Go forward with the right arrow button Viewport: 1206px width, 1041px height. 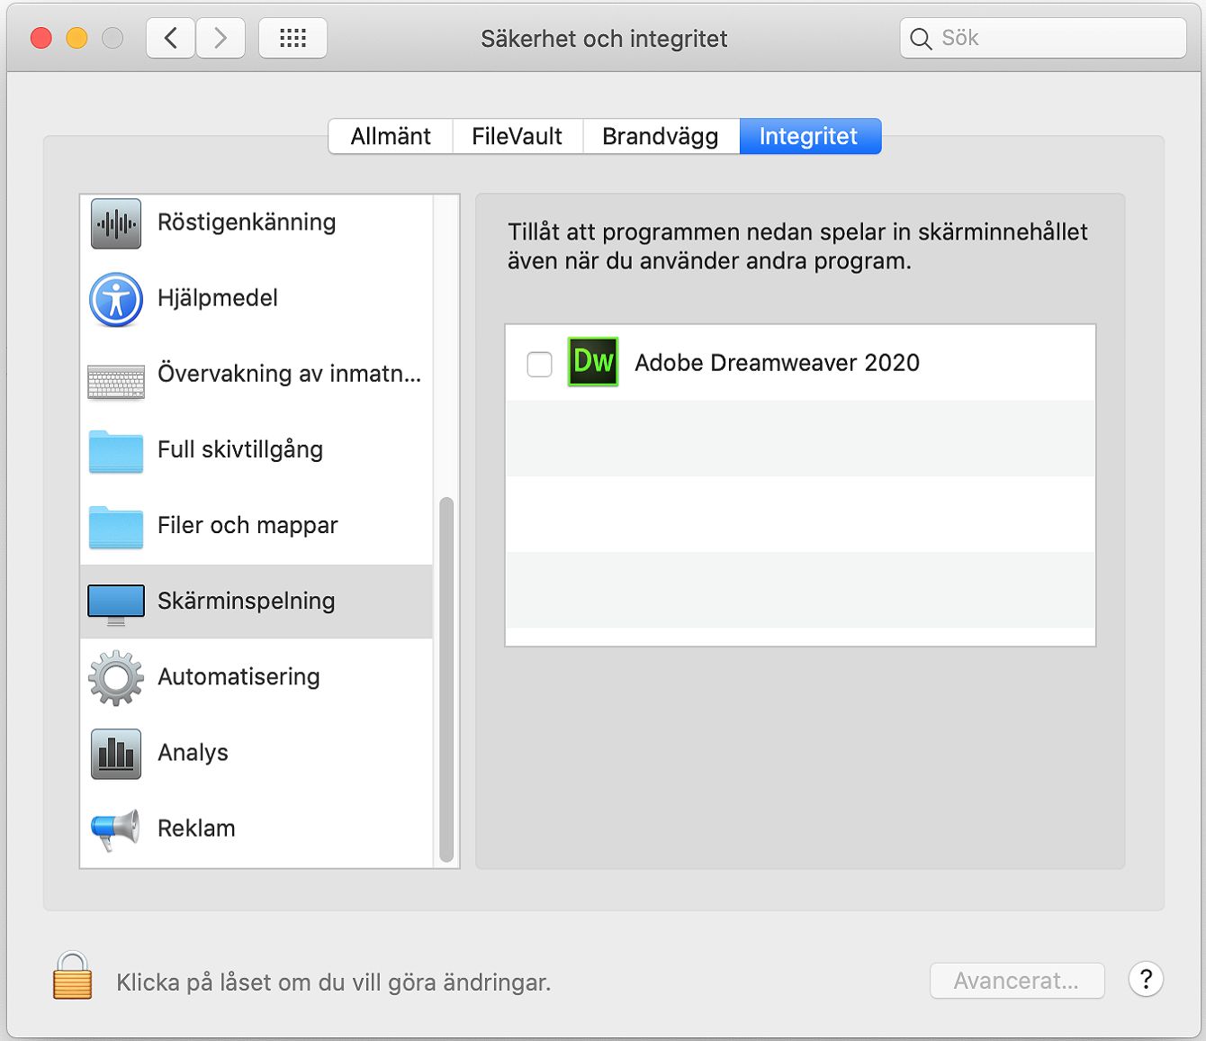point(220,39)
